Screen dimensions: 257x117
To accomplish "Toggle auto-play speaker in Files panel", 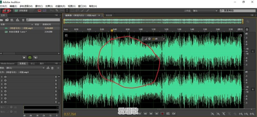I will click(36, 58).
